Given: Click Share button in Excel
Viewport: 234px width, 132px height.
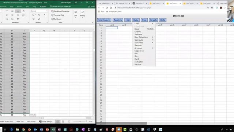Looking at the screenshot, I should 91,7.
